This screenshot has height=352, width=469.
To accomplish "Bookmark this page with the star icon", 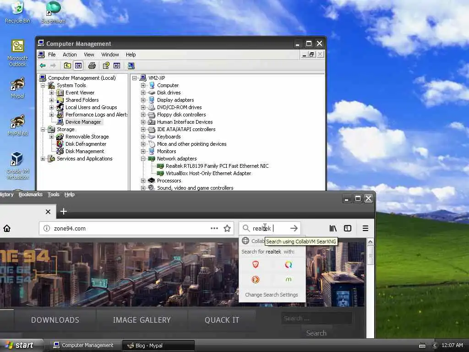I will (227, 228).
